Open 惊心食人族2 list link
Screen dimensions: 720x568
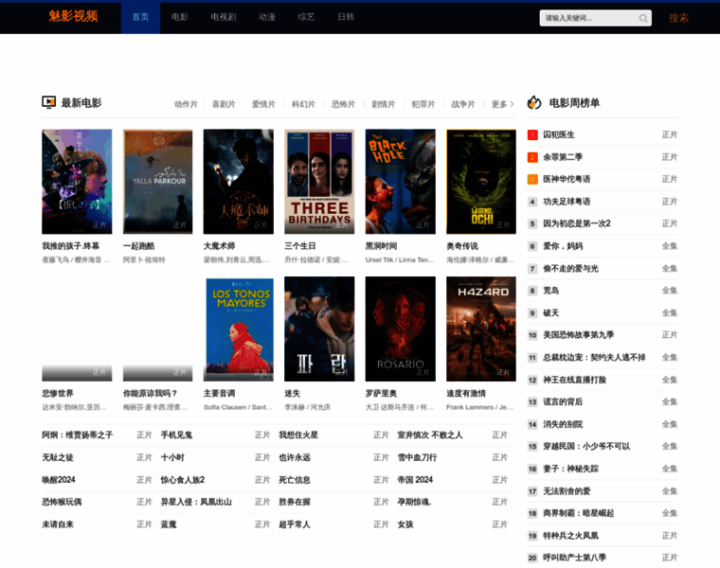coord(182,479)
